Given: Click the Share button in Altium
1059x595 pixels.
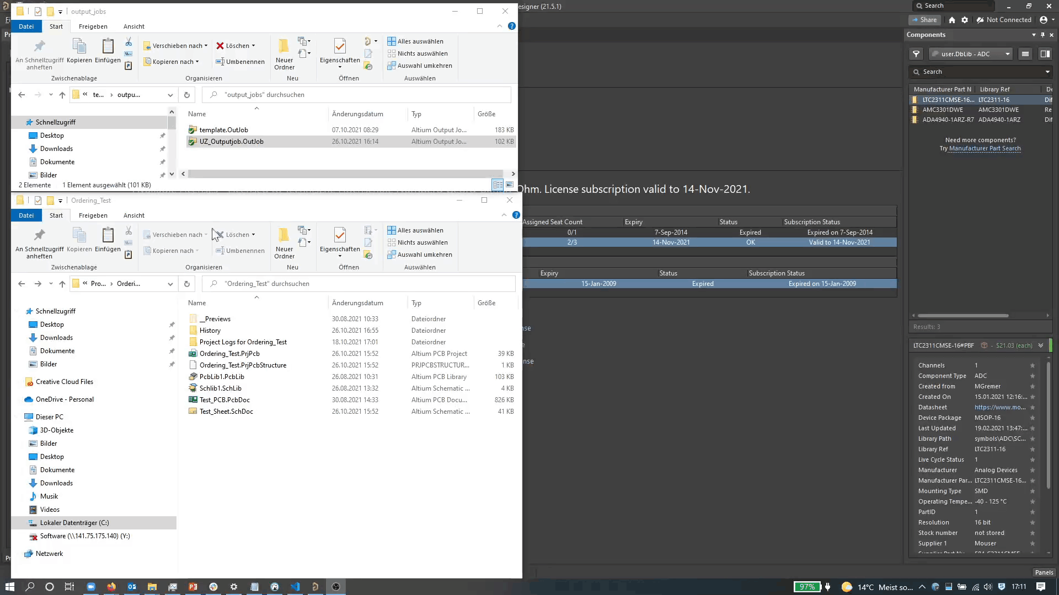Looking at the screenshot, I should click(923, 20).
